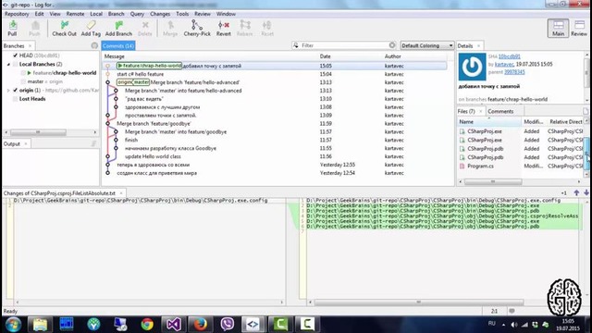Viewport: 592px width, 333px height.
Task: Click the author avatar in Details
Action: tap(472, 67)
